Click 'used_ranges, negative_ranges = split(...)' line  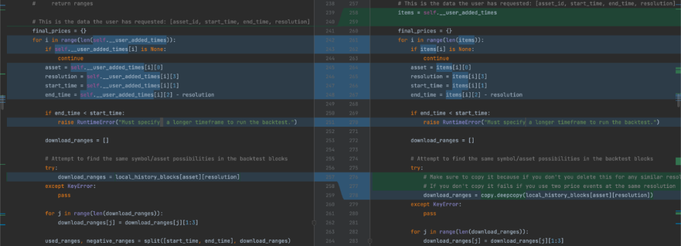point(168,241)
